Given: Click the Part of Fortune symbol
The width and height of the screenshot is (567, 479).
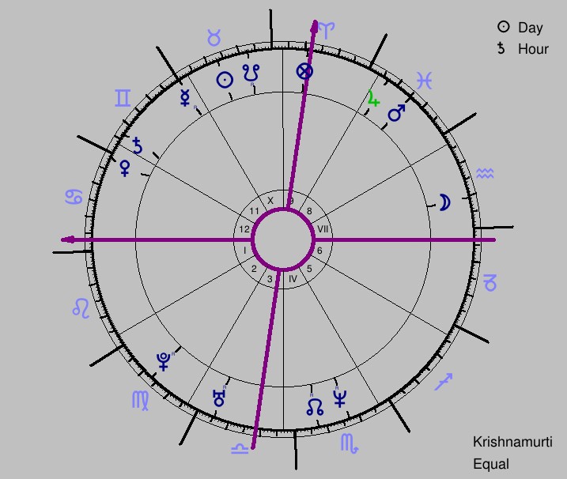Looking at the screenshot, I should tap(304, 71).
